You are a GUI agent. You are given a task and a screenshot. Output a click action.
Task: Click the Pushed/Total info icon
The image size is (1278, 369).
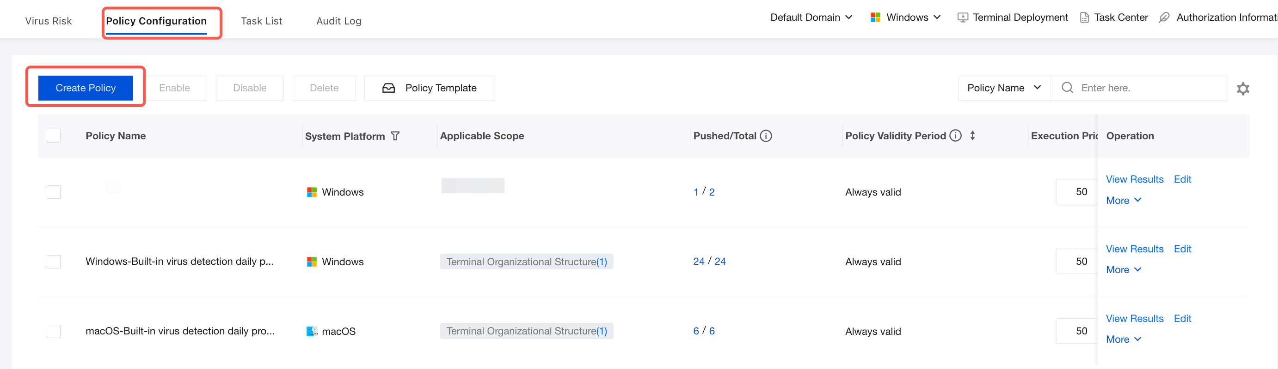[x=766, y=136]
